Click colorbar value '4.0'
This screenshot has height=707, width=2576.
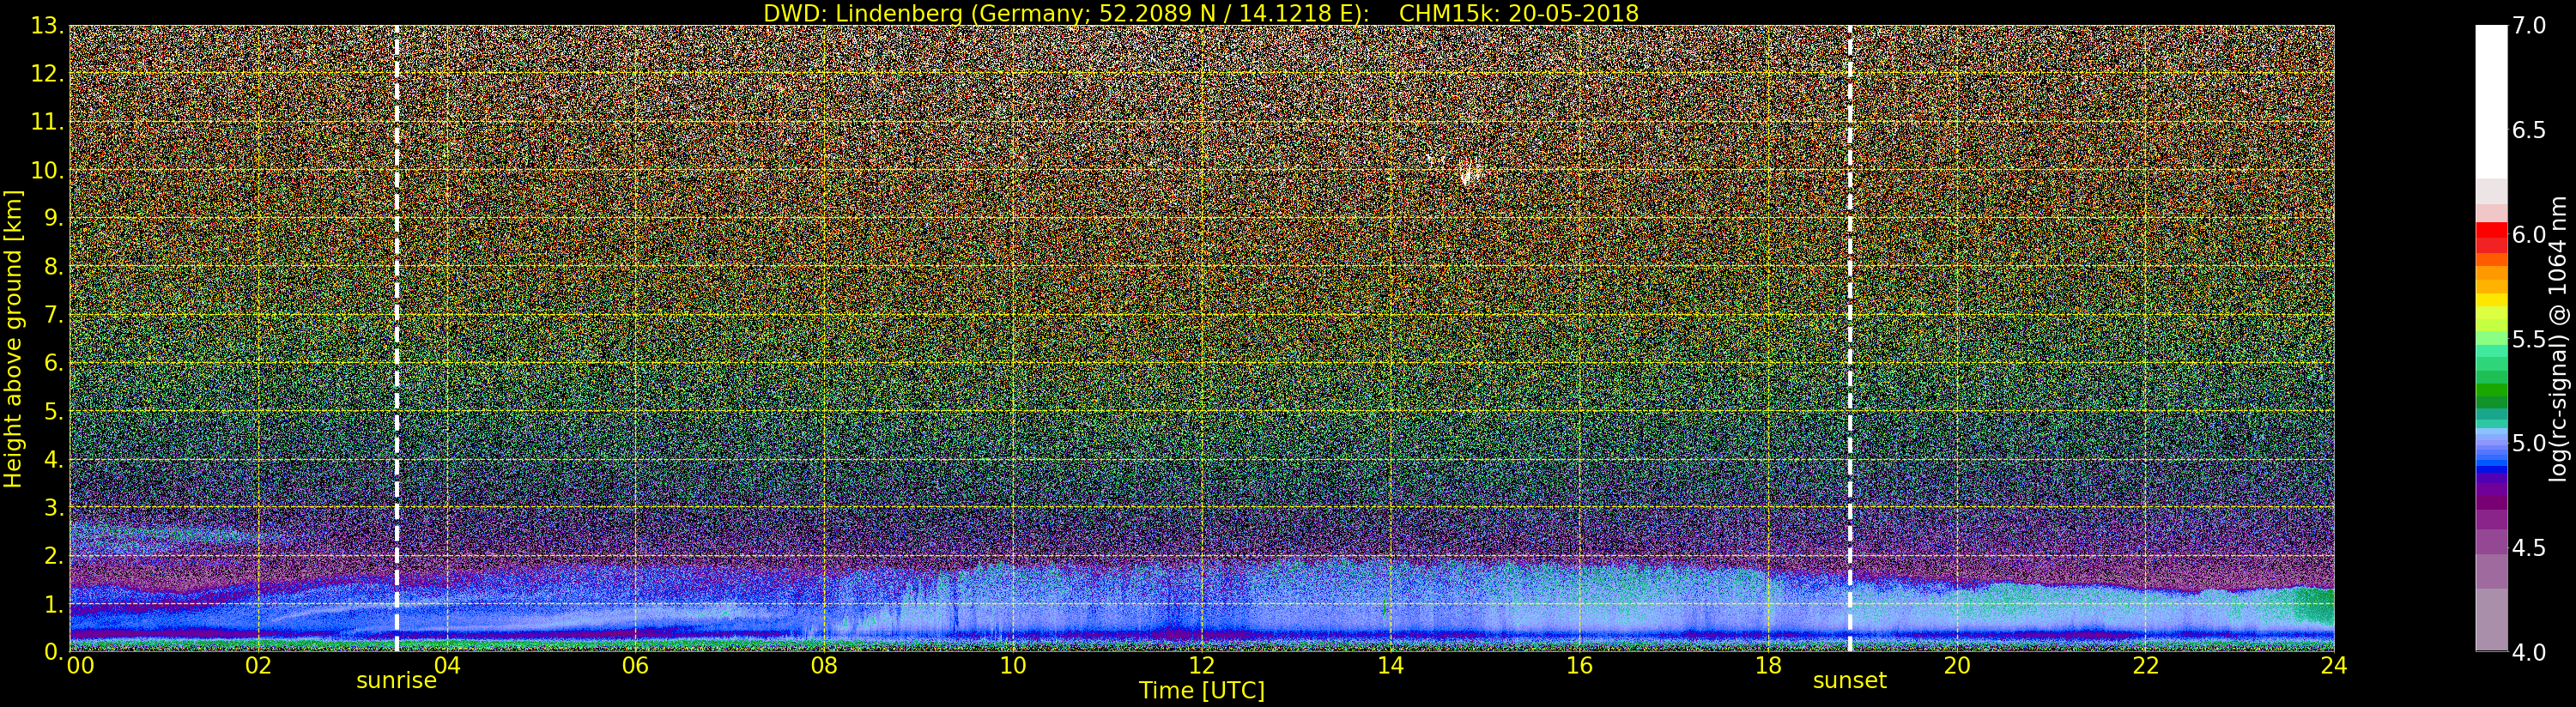(2529, 652)
